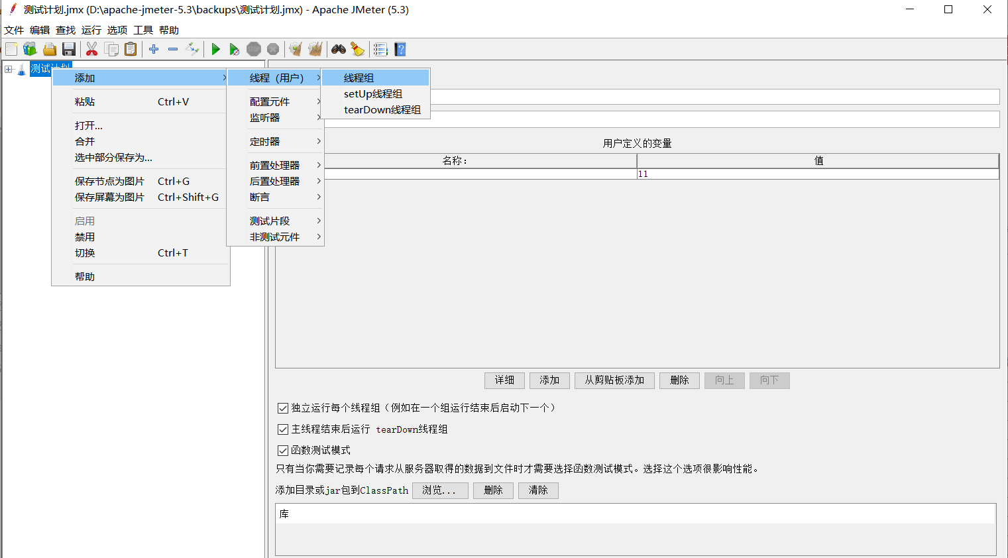Create a new test plan via New icon

click(x=11, y=49)
